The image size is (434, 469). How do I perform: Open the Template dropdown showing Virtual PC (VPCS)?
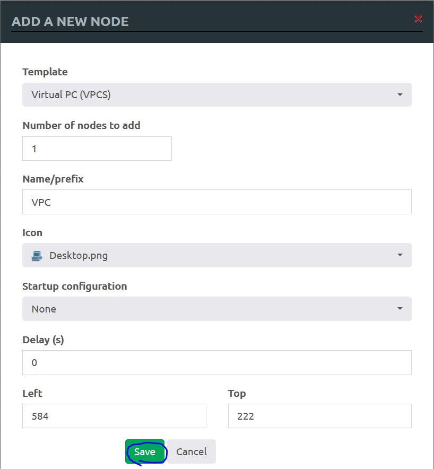coord(217,95)
